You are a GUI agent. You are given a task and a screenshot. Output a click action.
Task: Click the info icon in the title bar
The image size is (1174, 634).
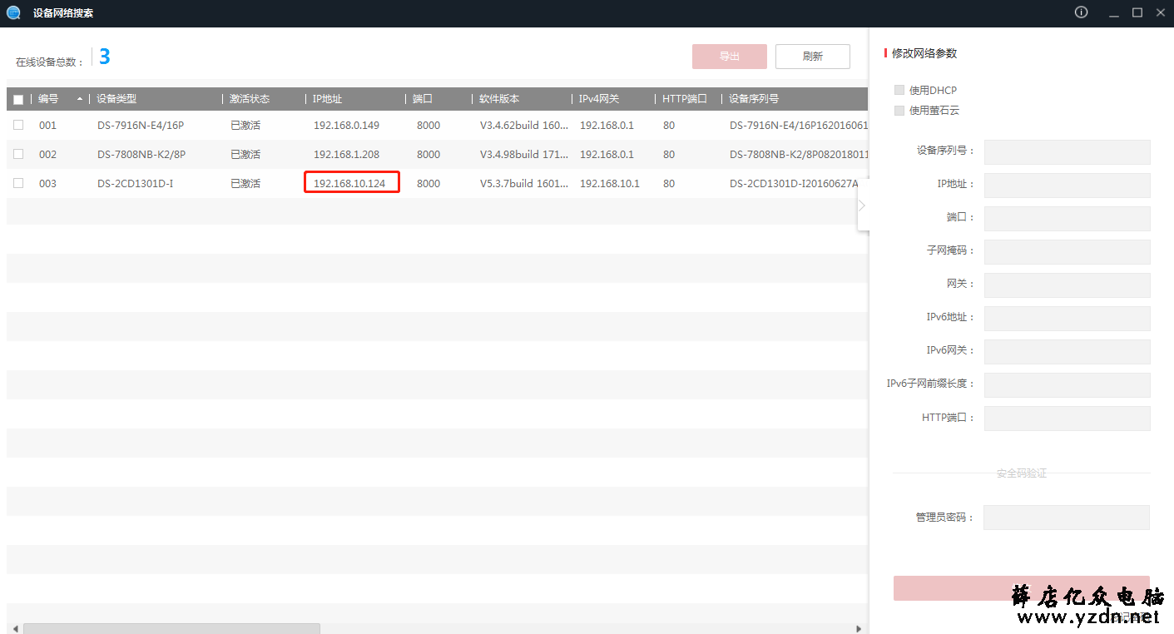tap(1081, 12)
